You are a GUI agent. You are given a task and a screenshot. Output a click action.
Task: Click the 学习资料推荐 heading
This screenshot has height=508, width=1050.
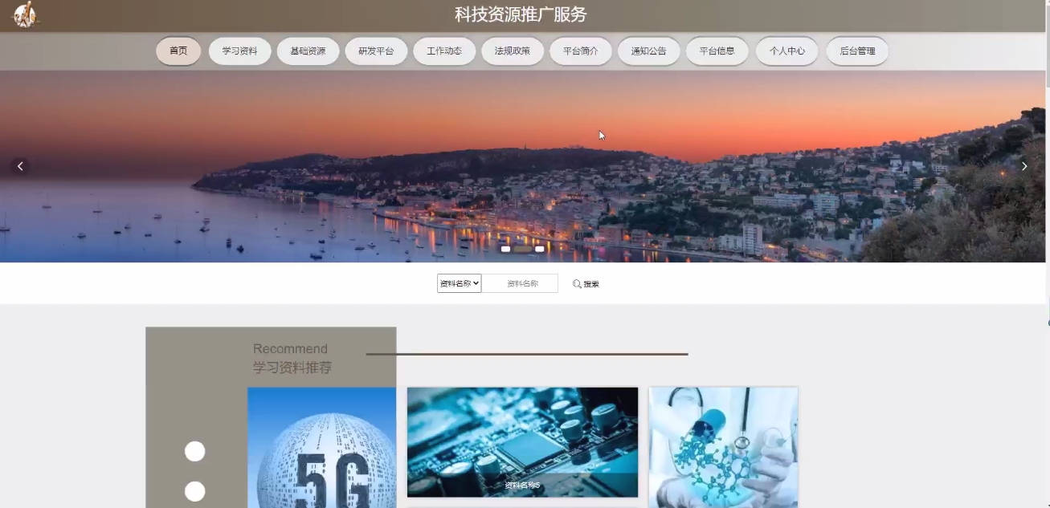tap(292, 368)
